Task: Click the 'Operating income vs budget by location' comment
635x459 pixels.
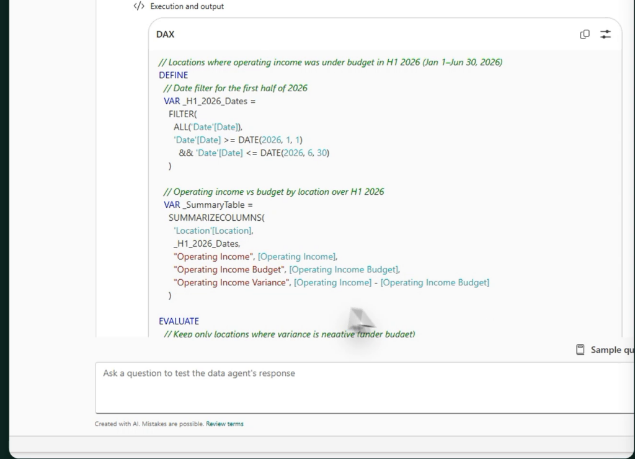Action: pyautogui.click(x=273, y=192)
